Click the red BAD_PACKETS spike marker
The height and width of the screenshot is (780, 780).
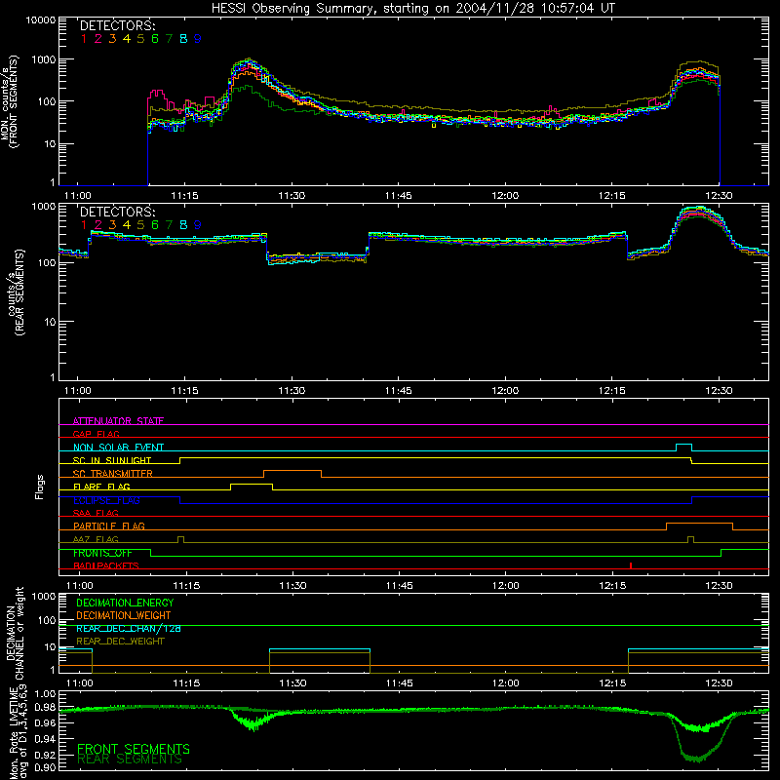pyautogui.click(x=631, y=565)
